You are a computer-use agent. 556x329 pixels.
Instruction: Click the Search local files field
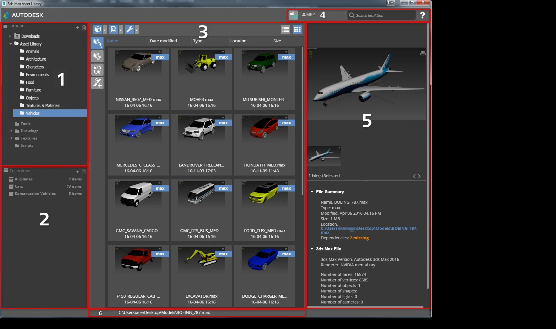pyautogui.click(x=381, y=15)
